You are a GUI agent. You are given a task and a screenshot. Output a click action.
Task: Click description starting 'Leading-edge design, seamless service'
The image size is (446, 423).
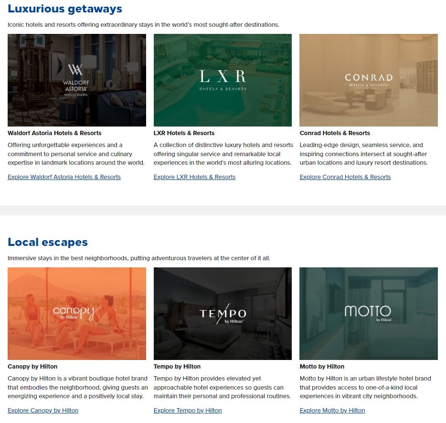coord(363,154)
